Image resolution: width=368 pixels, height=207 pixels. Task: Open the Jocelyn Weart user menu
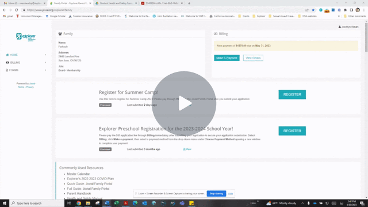(x=348, y=27)
